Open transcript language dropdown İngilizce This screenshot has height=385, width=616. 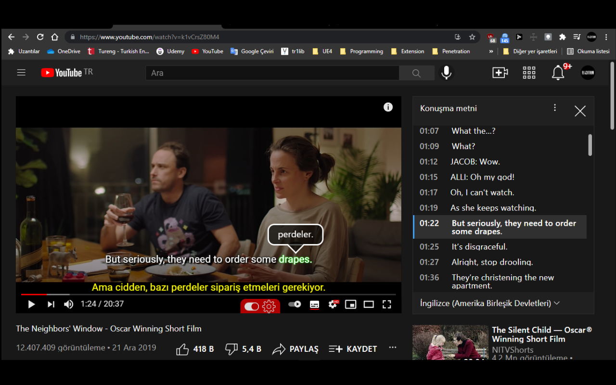click(x=490, y=303)
